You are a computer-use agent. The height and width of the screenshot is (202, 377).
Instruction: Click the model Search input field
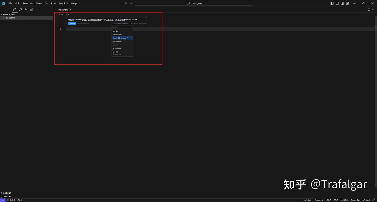[x=122, y=27]
